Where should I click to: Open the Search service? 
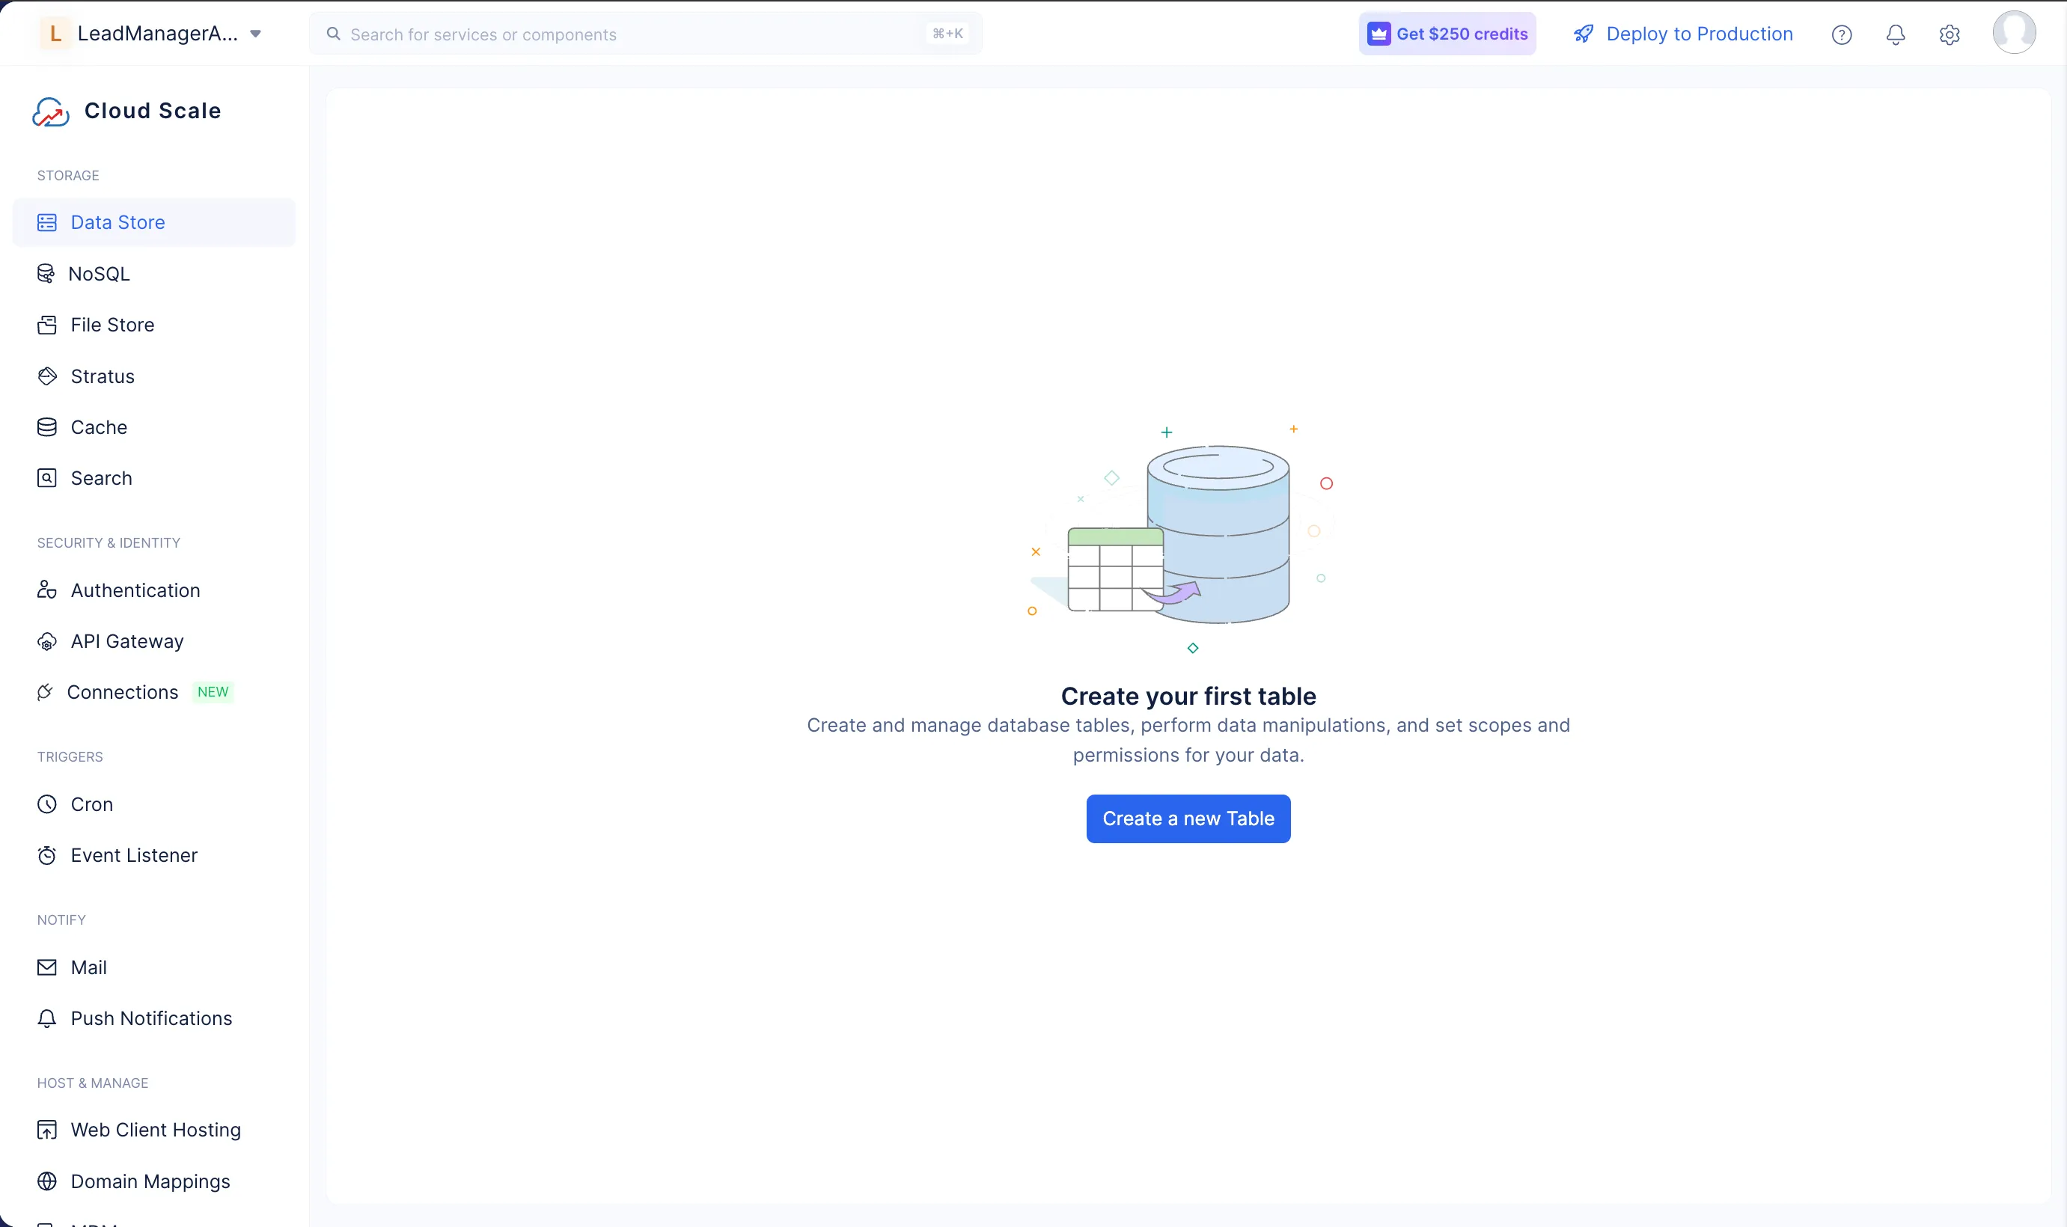[x=100, y=478]
